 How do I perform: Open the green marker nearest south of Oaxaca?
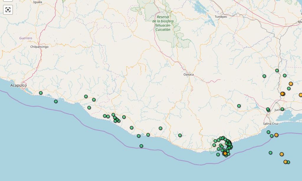click(x=180, y=135)
